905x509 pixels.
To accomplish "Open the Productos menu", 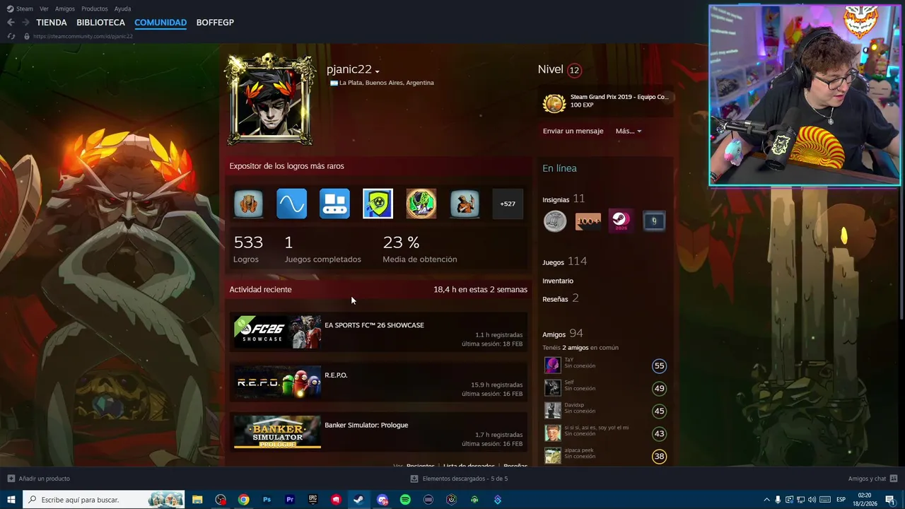I will coord(95,8).
